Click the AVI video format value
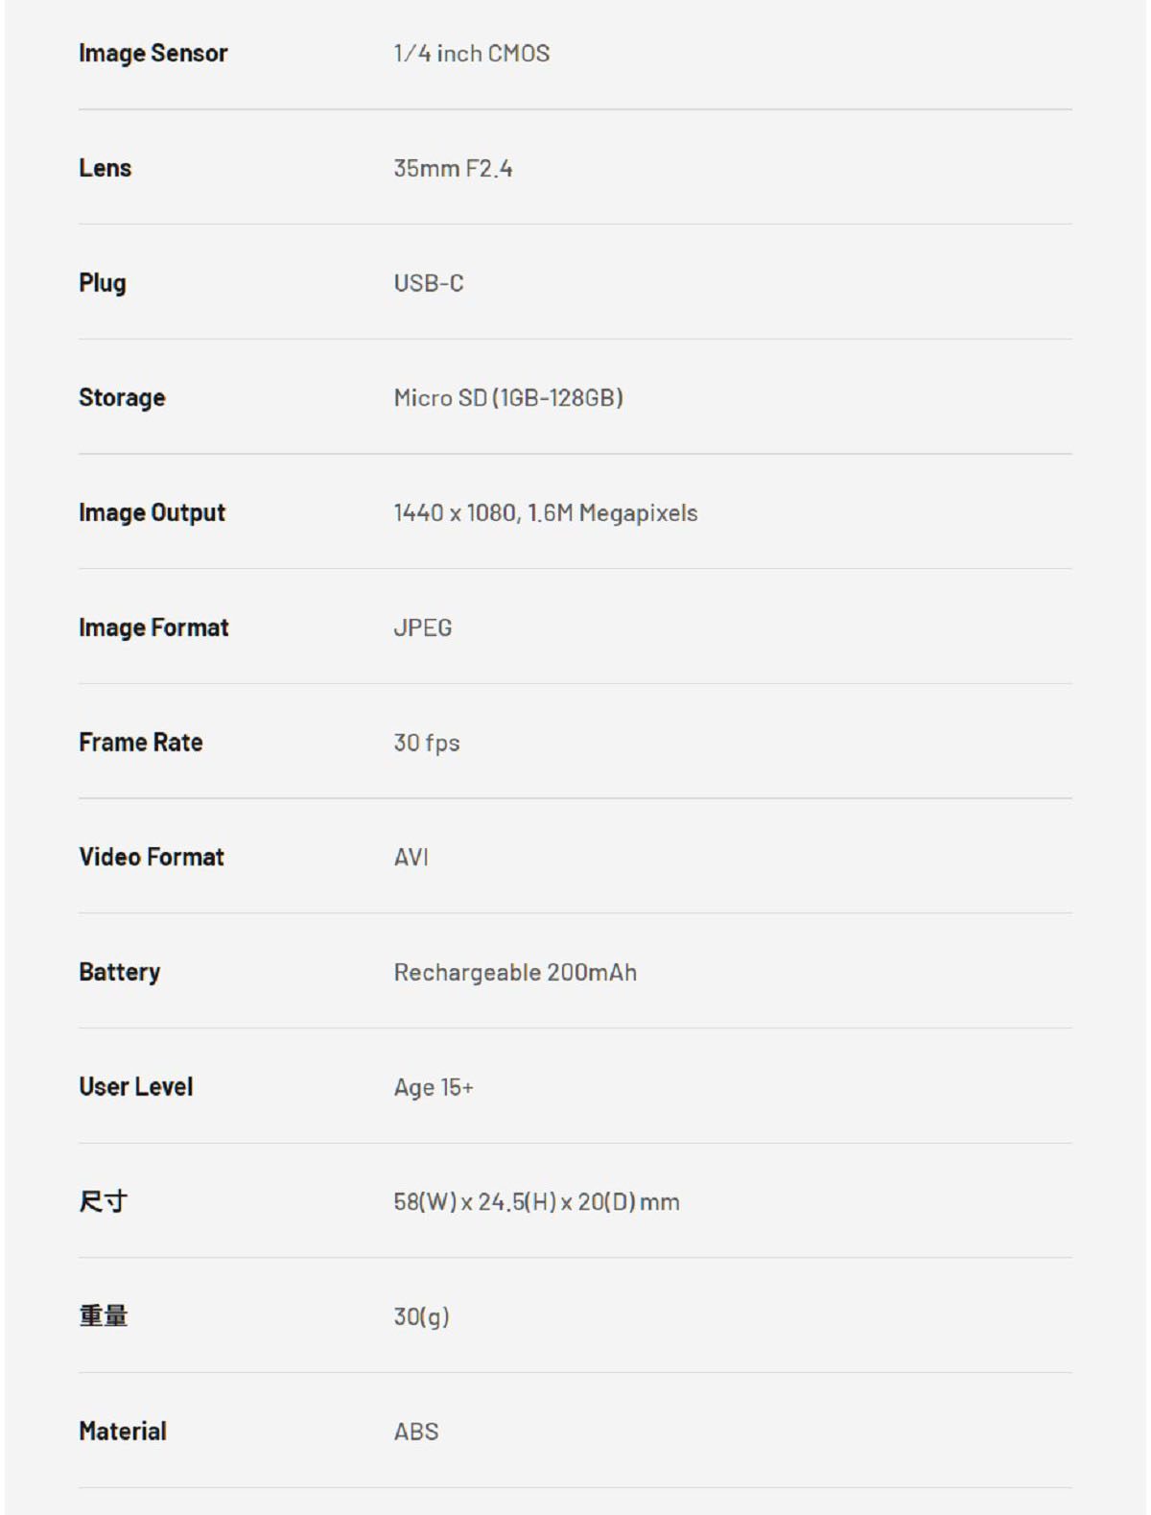1151x1515 pixels. click(x=411, y=857)
